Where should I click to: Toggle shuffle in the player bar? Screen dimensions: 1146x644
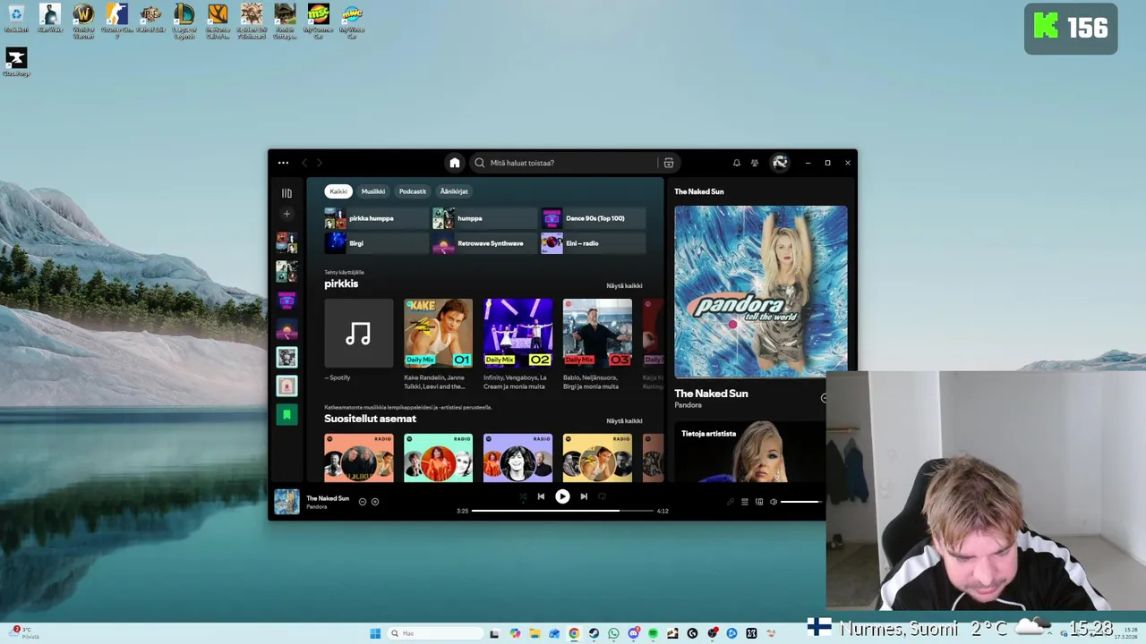tap(523, 496)
